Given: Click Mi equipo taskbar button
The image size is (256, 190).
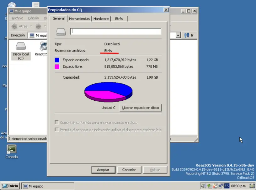Looking at the screenshot, I should coord(47,186).
